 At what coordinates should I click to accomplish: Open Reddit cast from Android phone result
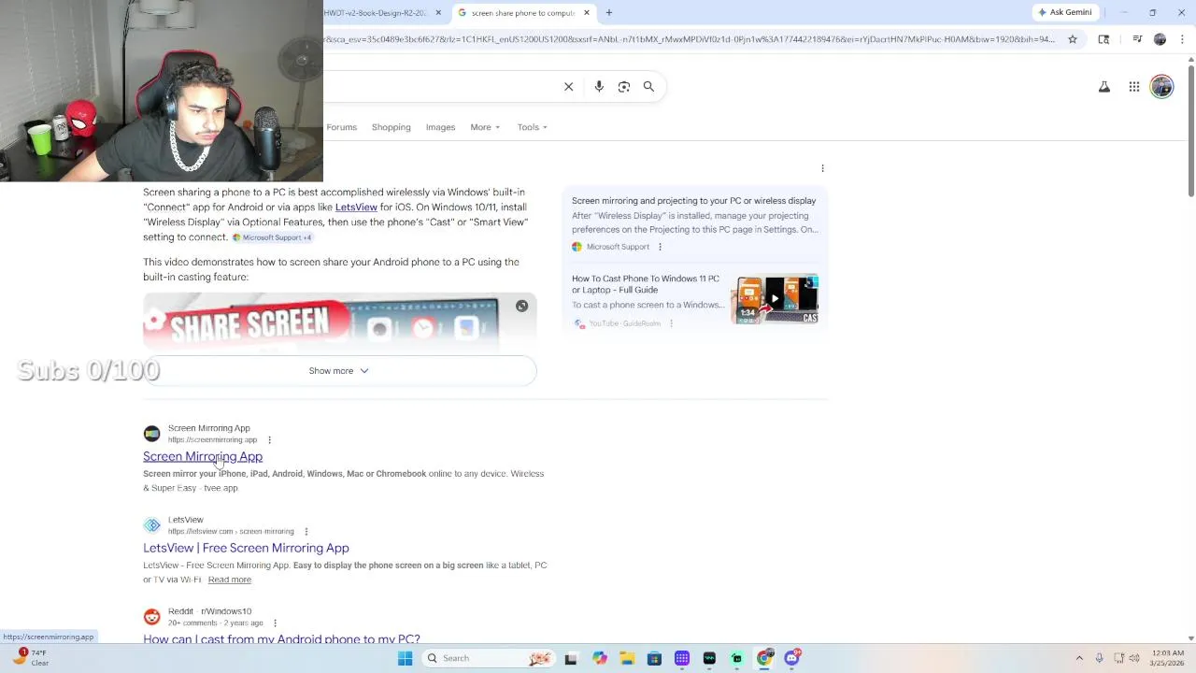point(281,638)
